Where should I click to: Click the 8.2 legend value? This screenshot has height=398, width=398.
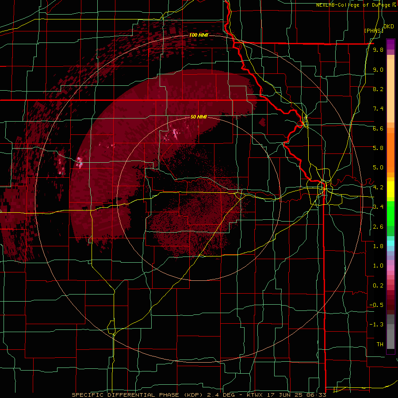(378, 89)
